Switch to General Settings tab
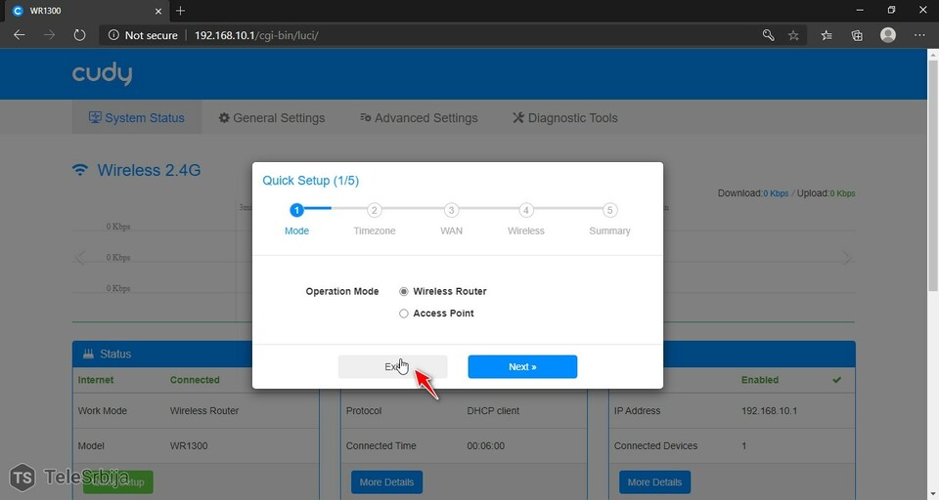Viewport: 939px width, 500px height. pyautogui.click(x=271, y=118)
